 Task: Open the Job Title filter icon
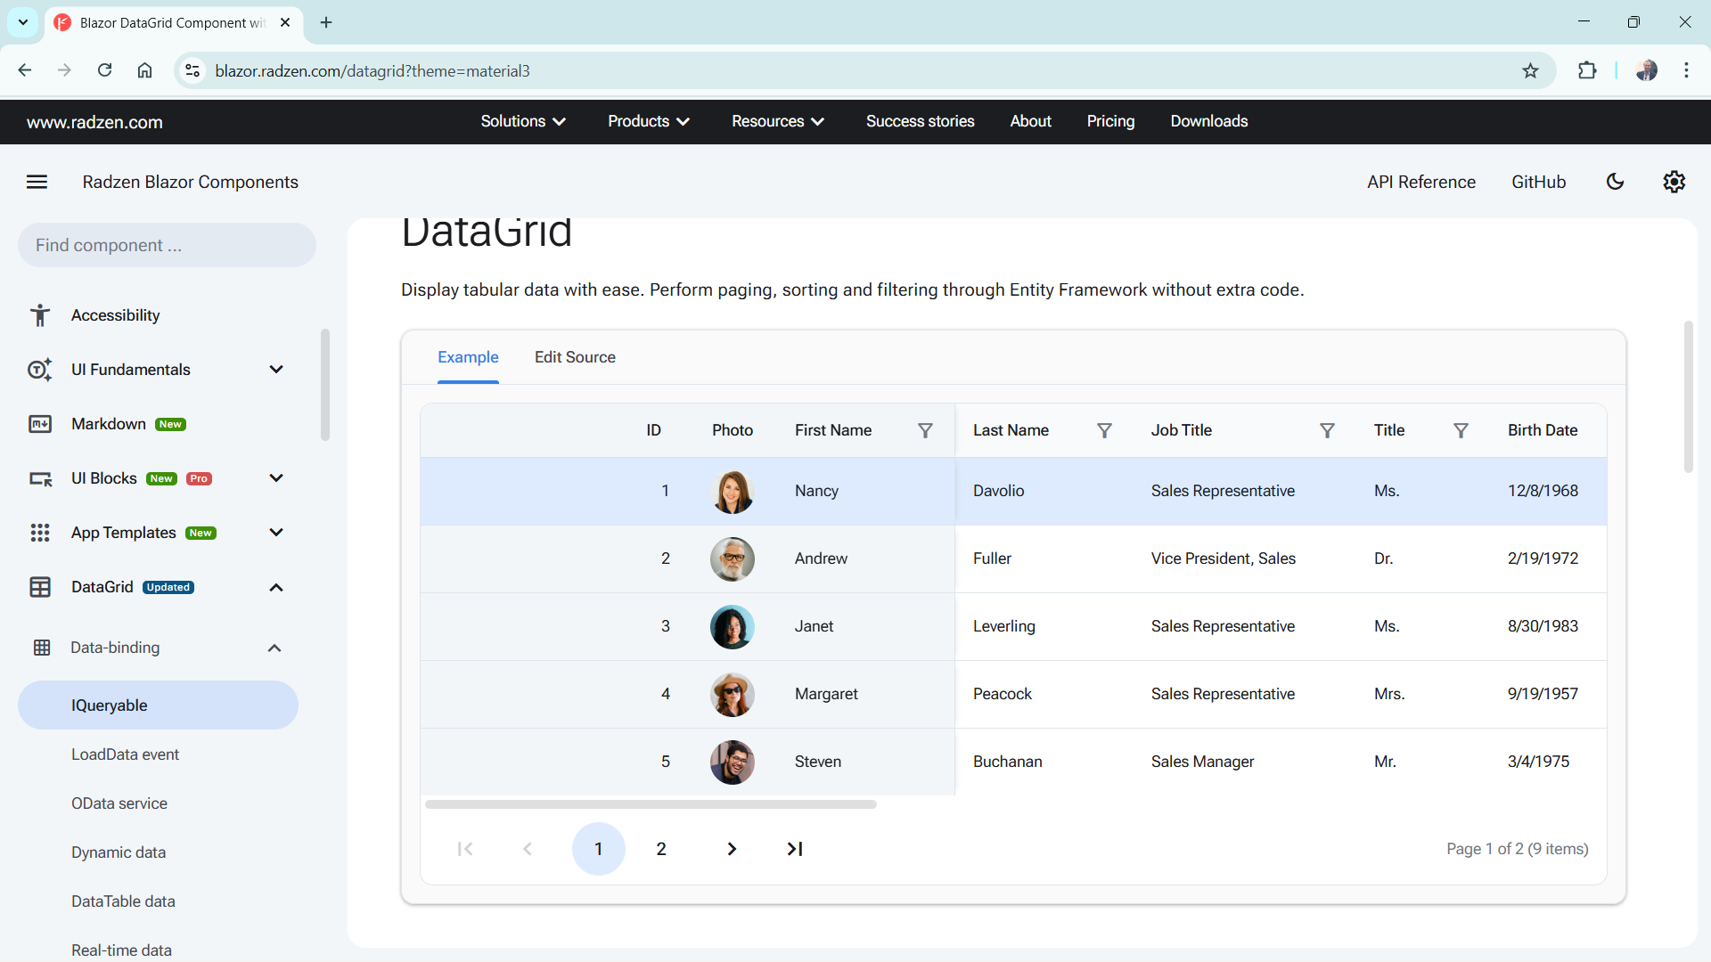[1327, 431]
